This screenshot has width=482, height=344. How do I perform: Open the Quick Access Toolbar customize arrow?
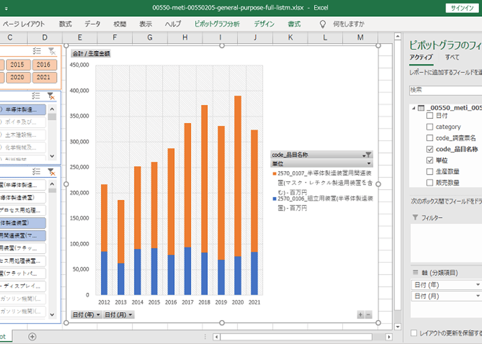click(x=6, y=8)
